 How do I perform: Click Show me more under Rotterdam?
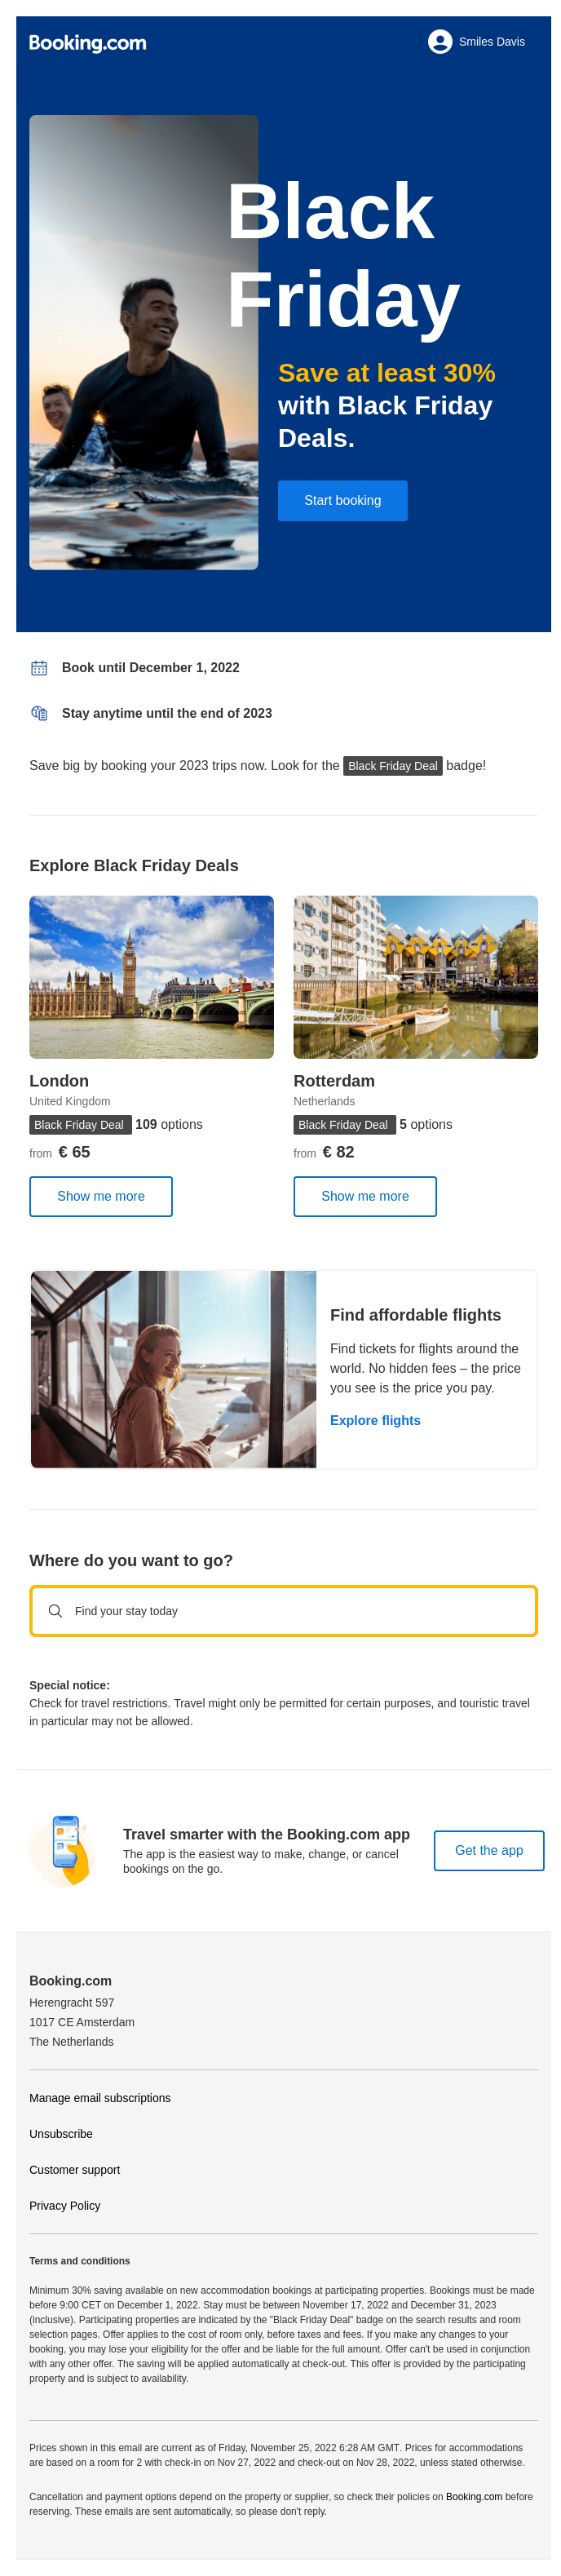point(364,1196)
